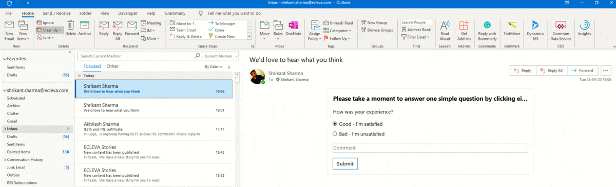Open more actions ellipsis in reading pane
This screenshot has height=187, width=616.
[x=606, y=71]
